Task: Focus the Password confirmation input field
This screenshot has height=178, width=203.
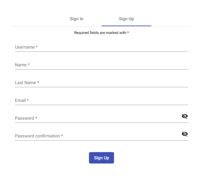Action: coord(118,136)
